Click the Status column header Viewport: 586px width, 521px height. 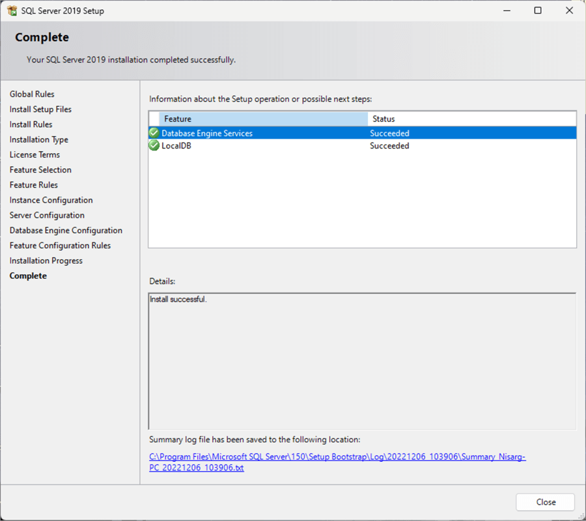(x=471, y=119)
